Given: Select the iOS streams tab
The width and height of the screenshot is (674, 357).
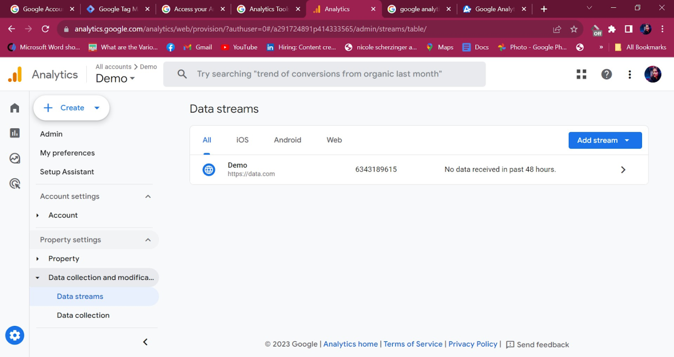Looking at the screenshot, I should 242,140.
